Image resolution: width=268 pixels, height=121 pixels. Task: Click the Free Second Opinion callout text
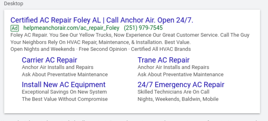pos(103,49)
